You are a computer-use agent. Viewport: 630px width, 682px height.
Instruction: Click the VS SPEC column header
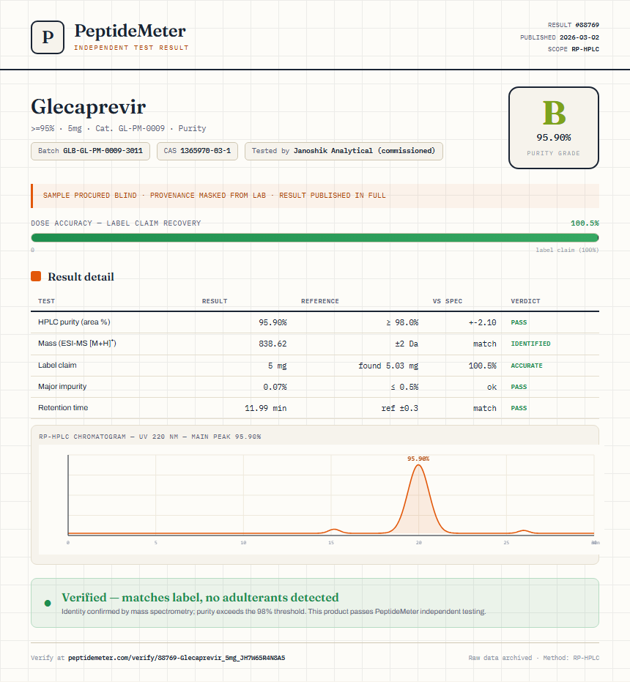[448, 301]
